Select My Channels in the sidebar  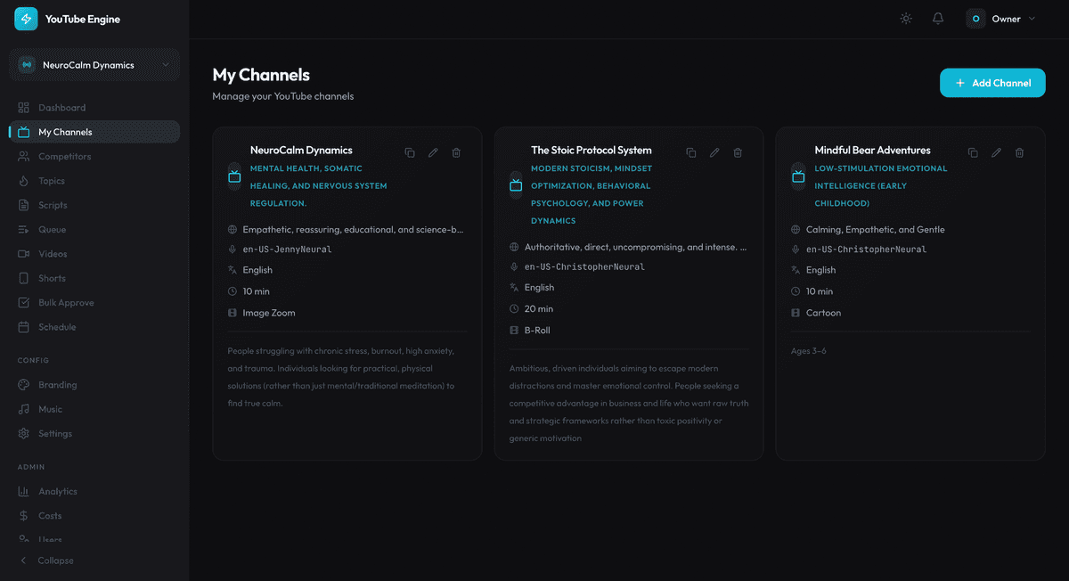94,132
